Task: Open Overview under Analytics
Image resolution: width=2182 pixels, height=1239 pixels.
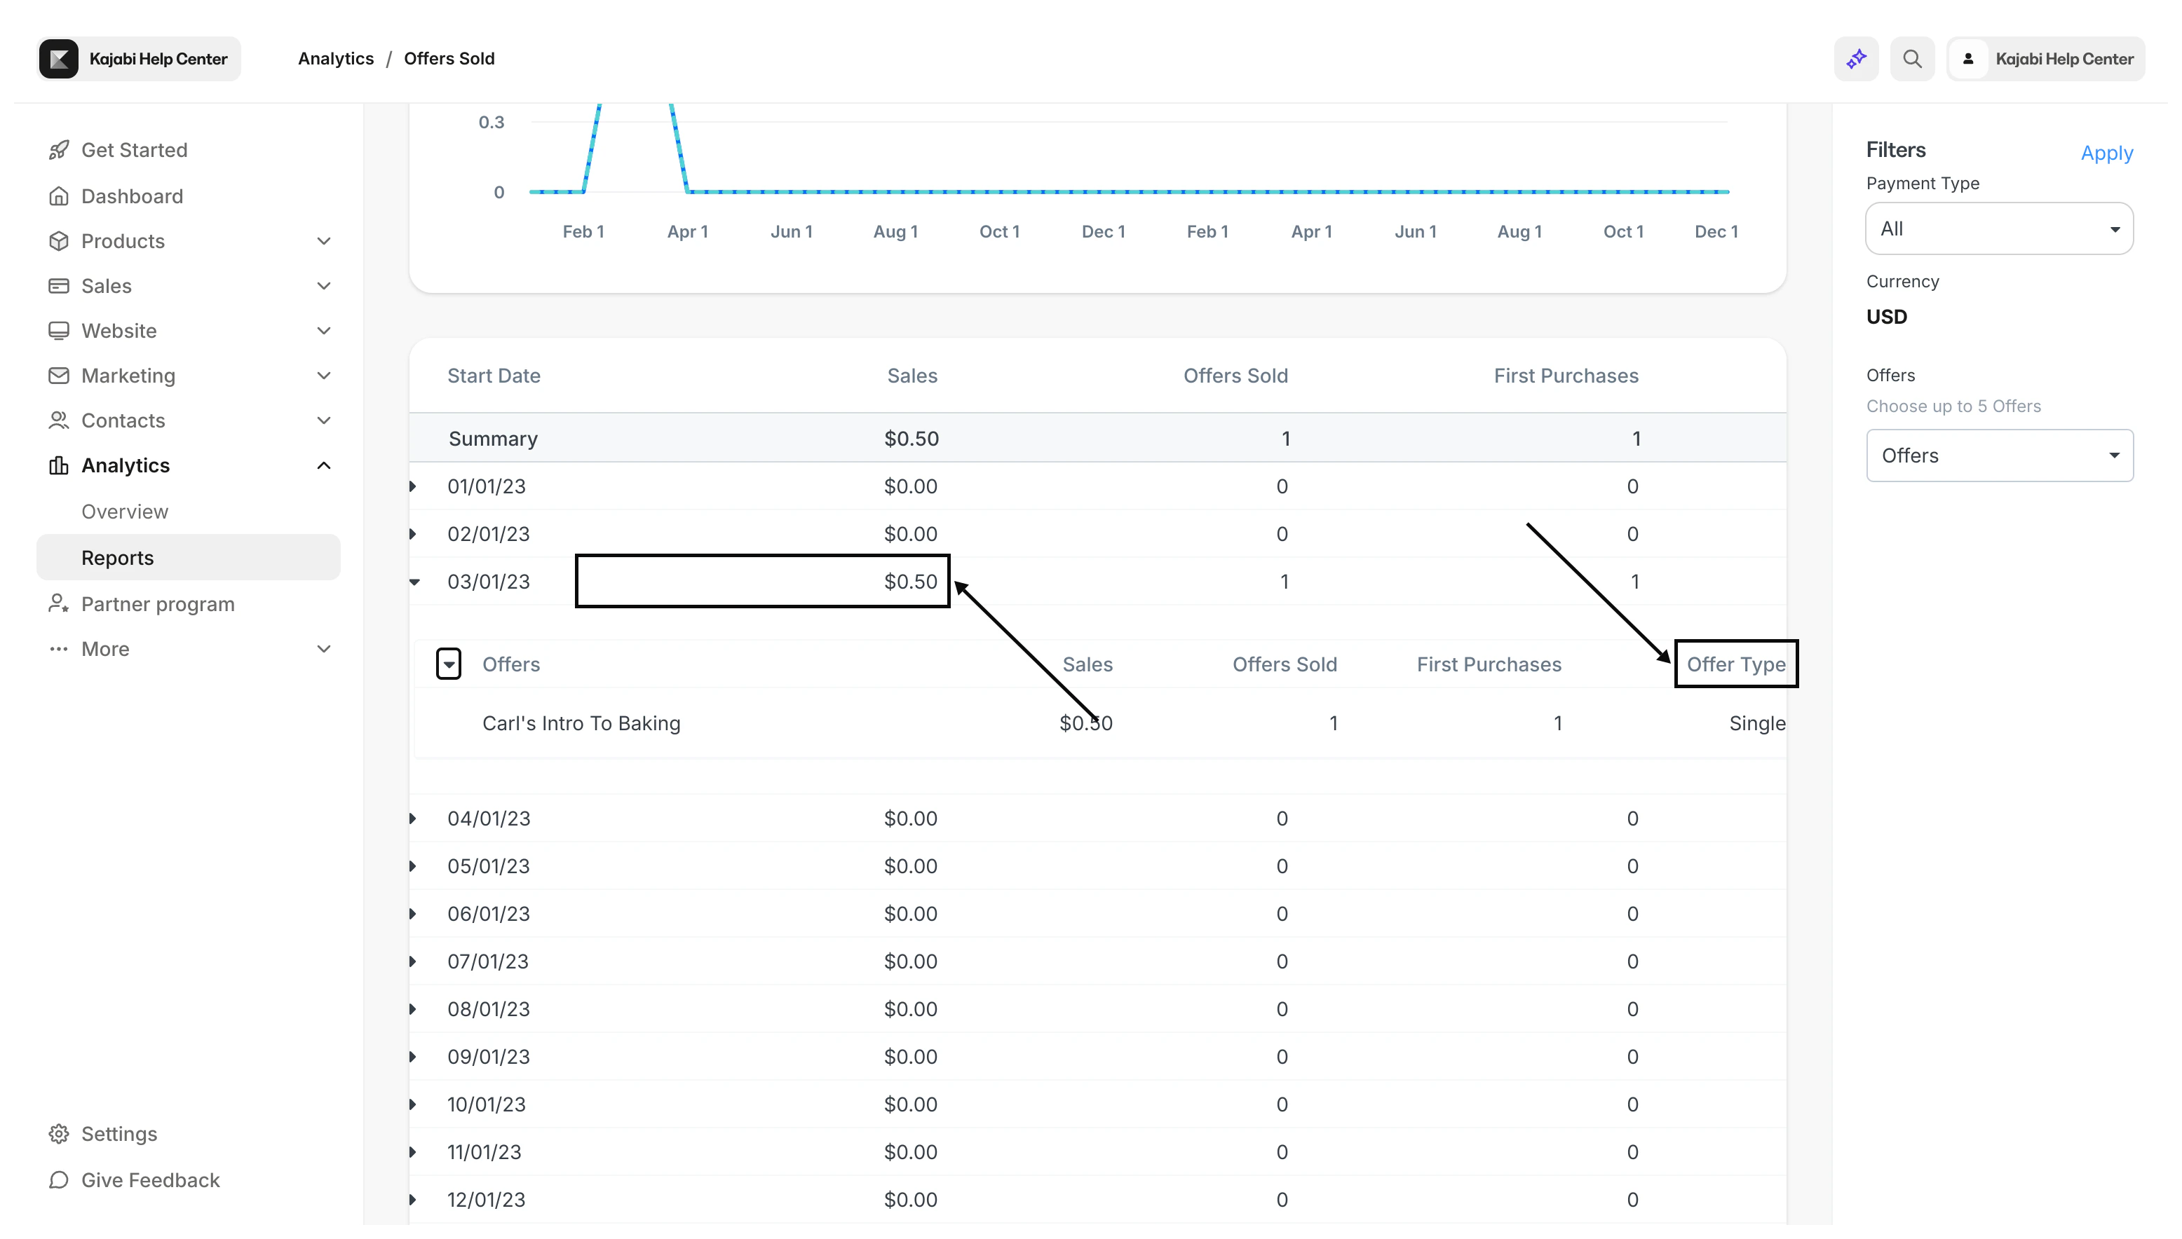Action: pos(125,512)
